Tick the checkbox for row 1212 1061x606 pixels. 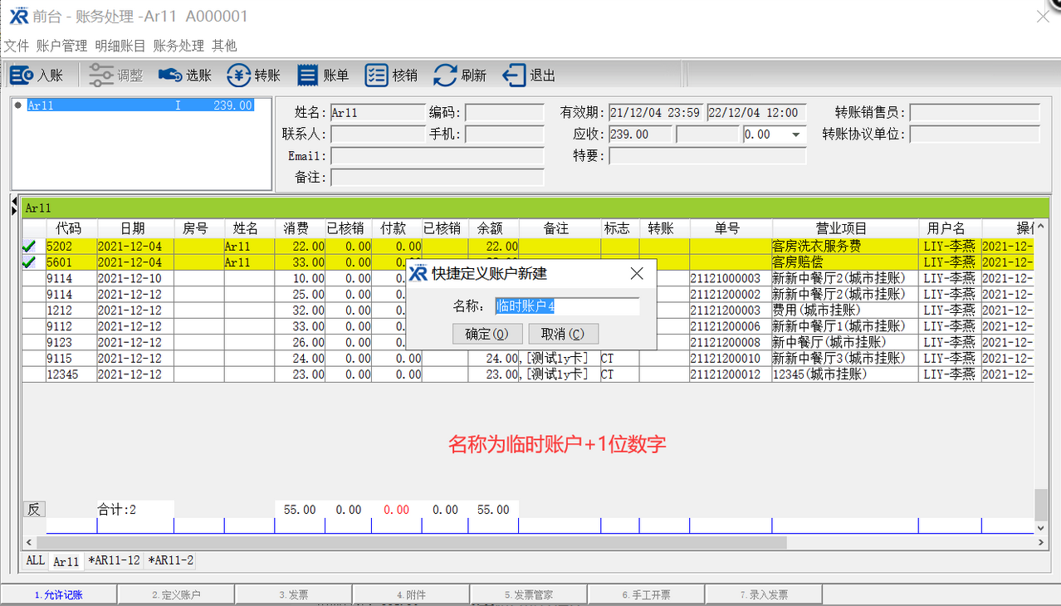(x=32, y=310)
